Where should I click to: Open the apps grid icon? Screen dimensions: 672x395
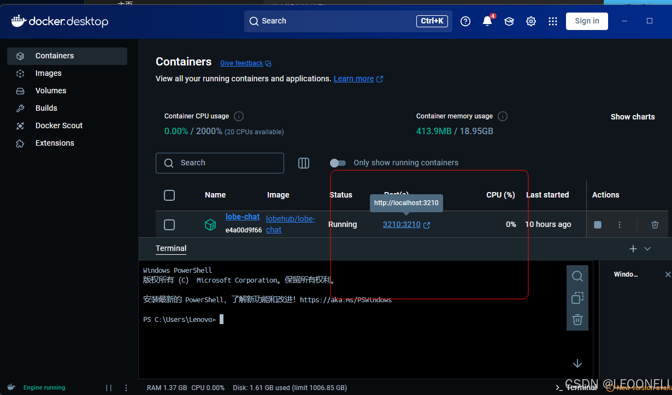(553, 21)
